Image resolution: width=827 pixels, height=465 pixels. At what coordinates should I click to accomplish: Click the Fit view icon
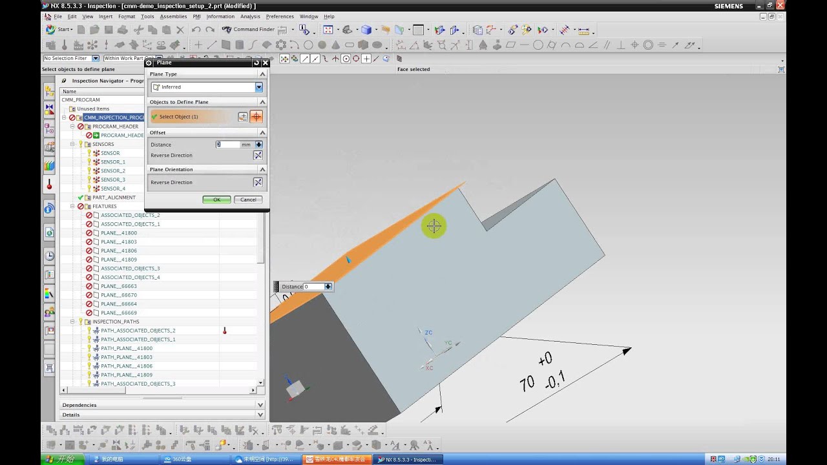click(x=328, y=30)
